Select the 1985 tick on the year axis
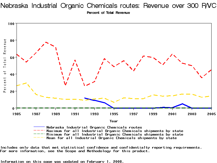Viewport: 217px width, 163px height. click(17, 114)
